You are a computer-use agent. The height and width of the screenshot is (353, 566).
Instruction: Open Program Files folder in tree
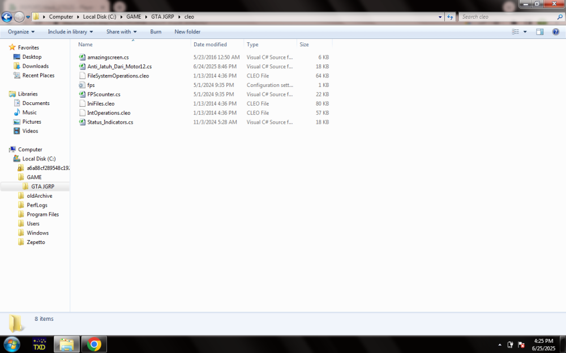[x=42, y=215]
